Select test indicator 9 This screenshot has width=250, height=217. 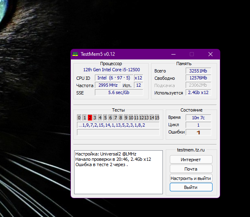point(126,118)
